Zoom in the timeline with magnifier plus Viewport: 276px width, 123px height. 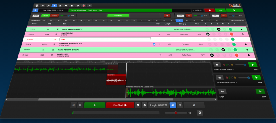[x=80, y=105]
